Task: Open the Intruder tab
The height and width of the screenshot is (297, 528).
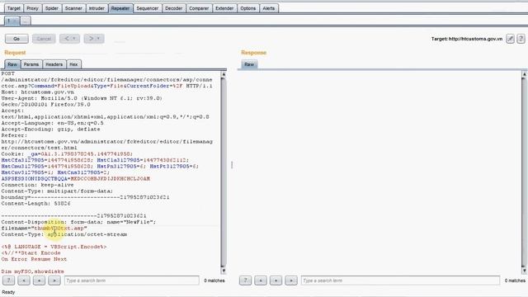Action: (x=97, y=8)
